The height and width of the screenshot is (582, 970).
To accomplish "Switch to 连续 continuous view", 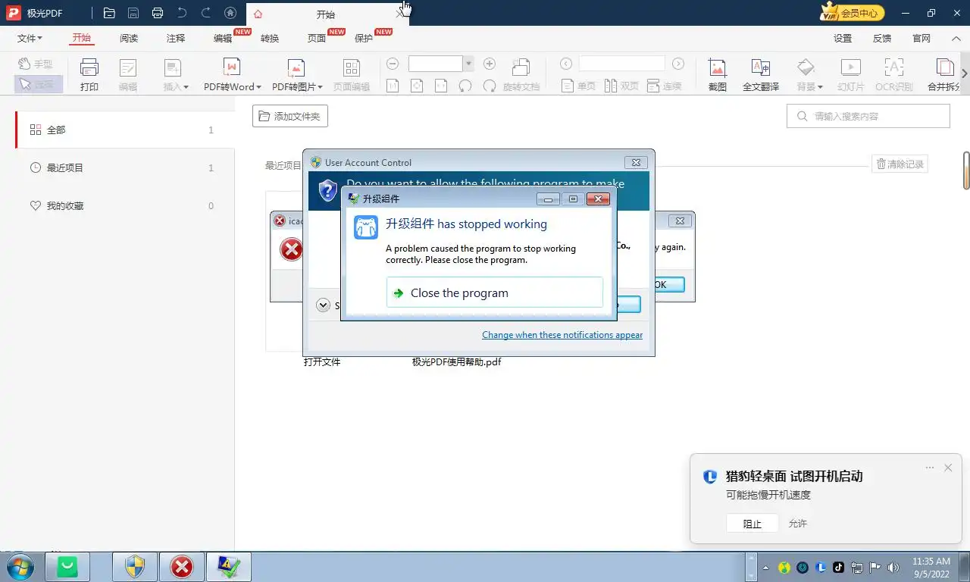I will (x=665, y=86).
